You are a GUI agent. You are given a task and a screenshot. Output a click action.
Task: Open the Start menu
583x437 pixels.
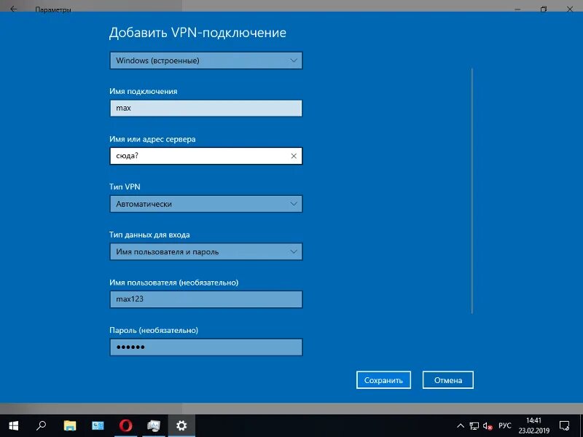13,426
